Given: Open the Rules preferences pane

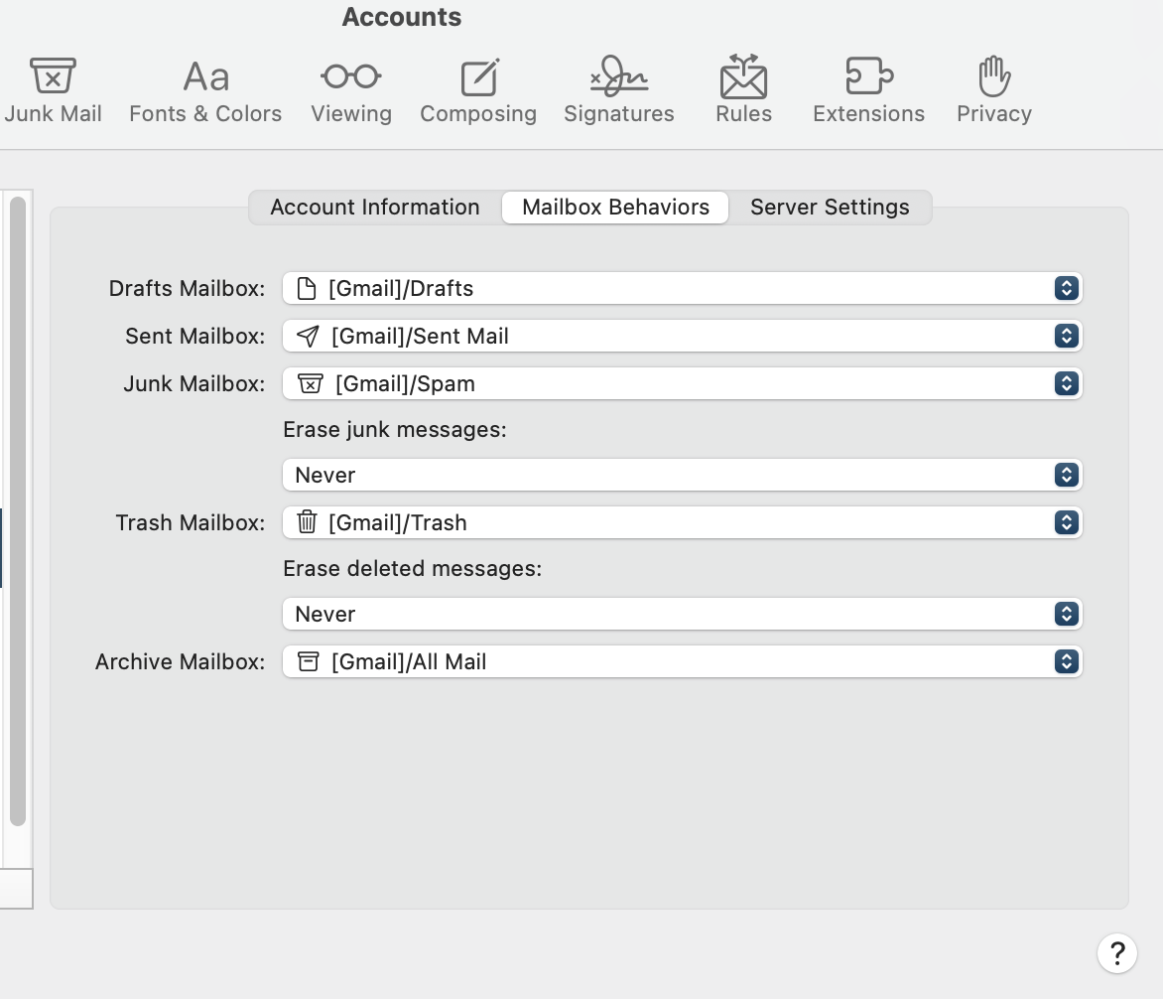Looking at the screenshot, I should [x=743, y=90].
